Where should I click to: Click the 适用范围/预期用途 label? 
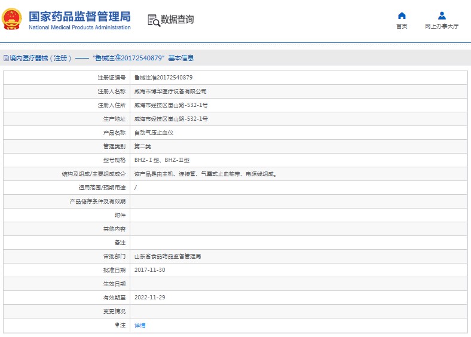click(102, 188)
